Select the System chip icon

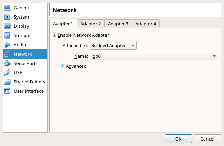(8, 17)
